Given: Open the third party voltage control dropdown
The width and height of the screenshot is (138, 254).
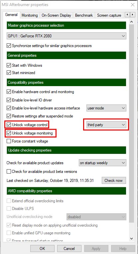Looking at the screenshot, I should [x=106, y=125].
